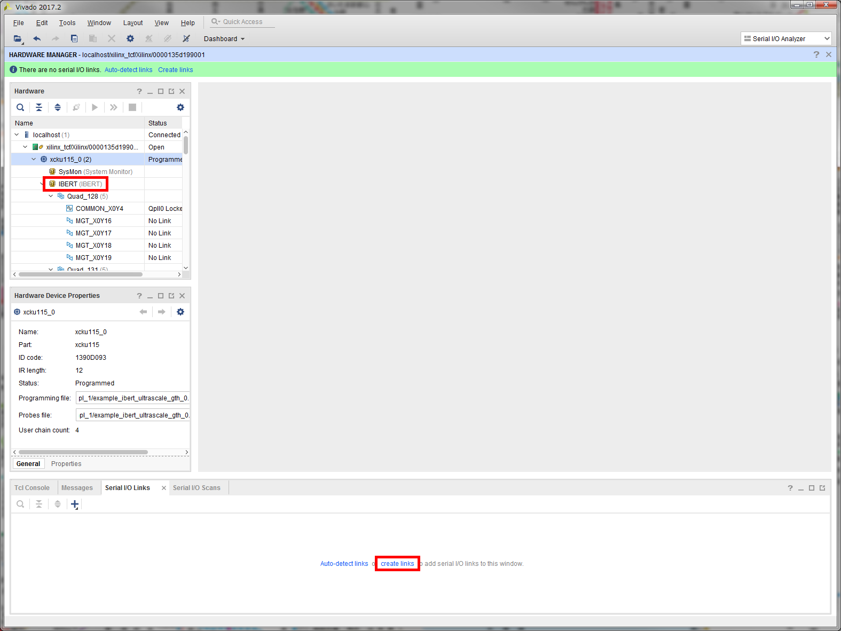
Task: Switch to the Tcl Console tab
Action: (x=32, y=488)
